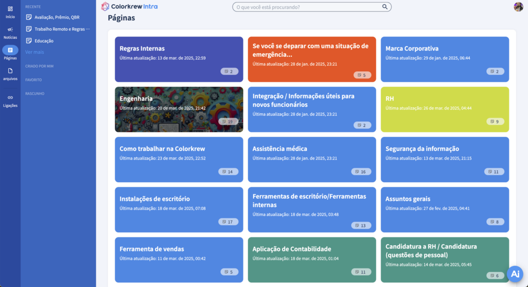The width and height of the screenshot is (528, 287).
Task: Click the 5 badge on Ferramenta de vendas
Action: tap(229, 272)
